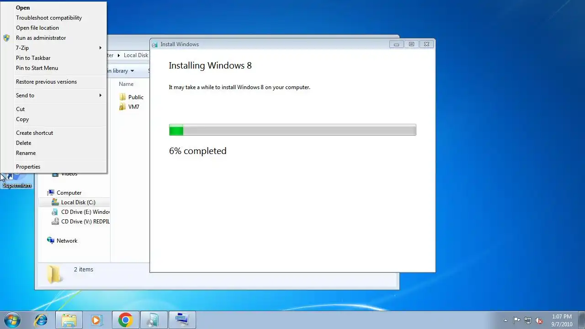Open the 'in library' toolbar dropdown

(x=120, y=71)
